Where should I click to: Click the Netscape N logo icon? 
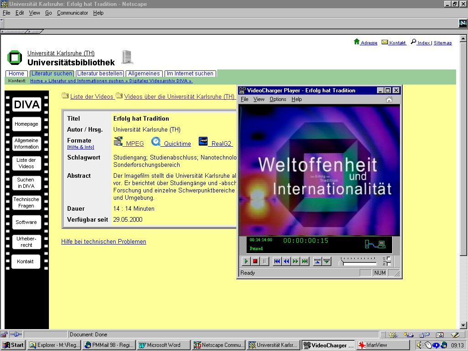click(x=463, y=23)
